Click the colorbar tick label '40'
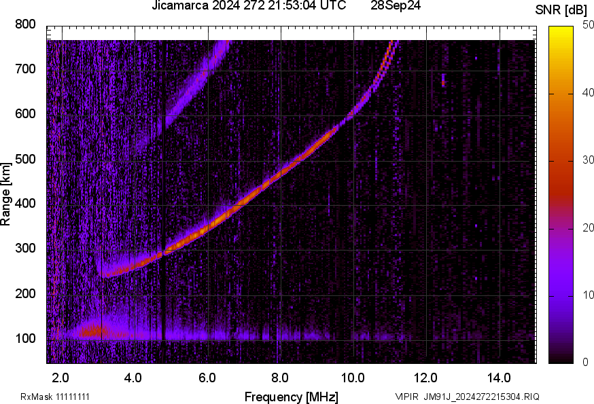Screen dimensions: 594x404 tap(588, 93)
